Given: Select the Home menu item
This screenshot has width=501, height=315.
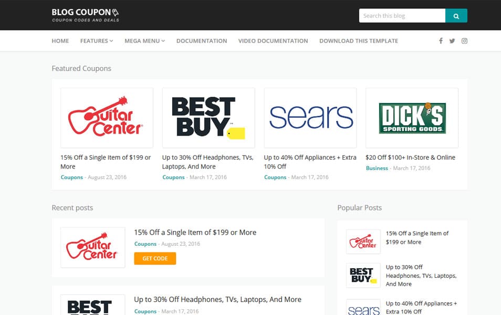Looking at the screenshot, I should click(x=60, y=40).
